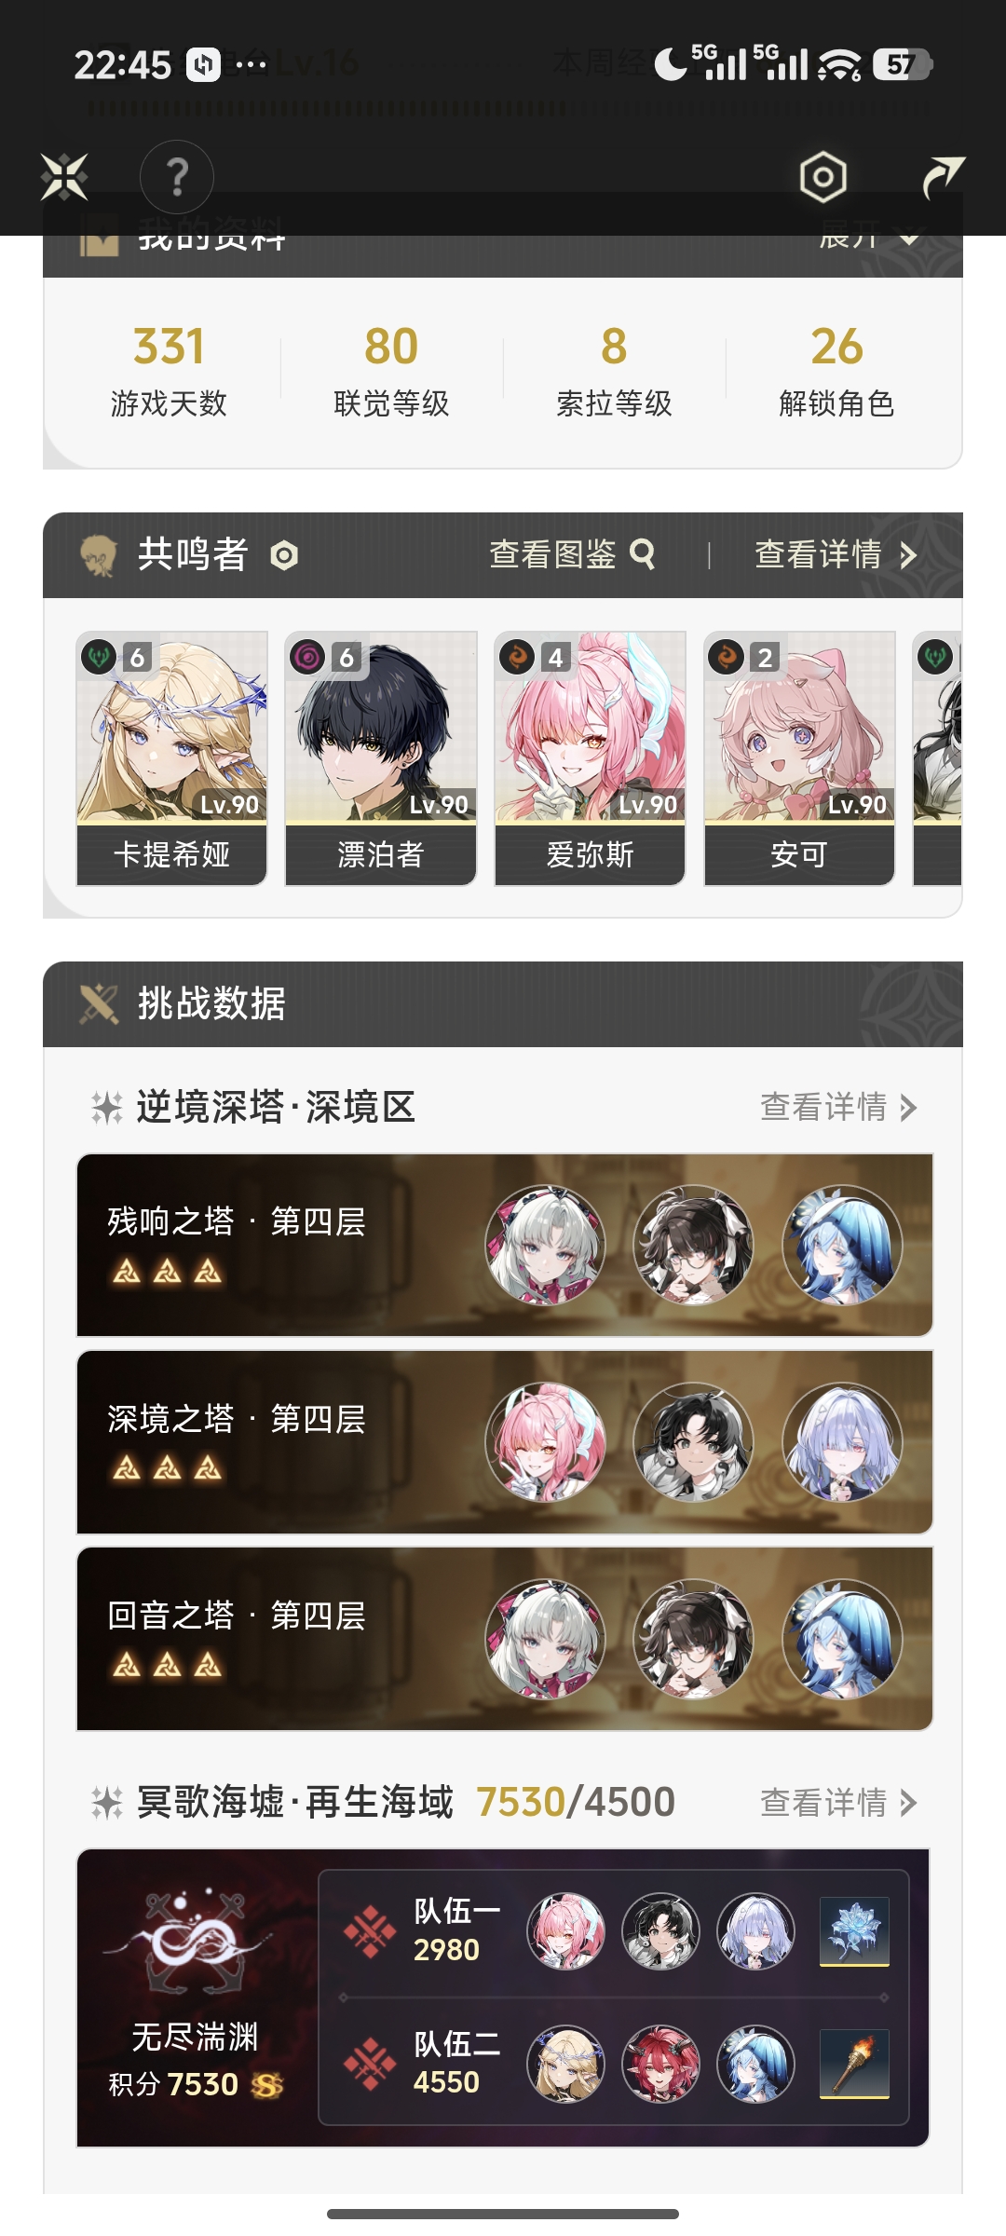
Task: Open the 回音之塔·第四层 record
Action: click(505, 1639)
